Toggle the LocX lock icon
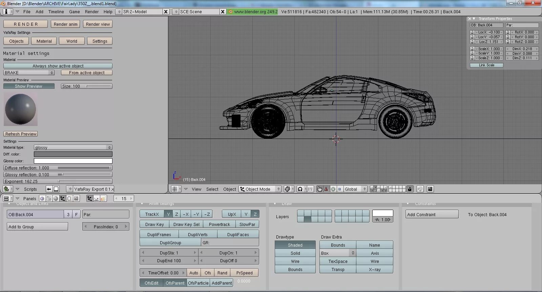Screen dimensions: 542x292 (472, 33)
